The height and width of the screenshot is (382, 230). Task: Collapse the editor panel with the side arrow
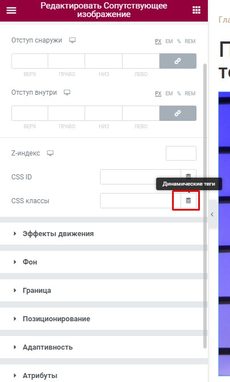coord(212,215)
